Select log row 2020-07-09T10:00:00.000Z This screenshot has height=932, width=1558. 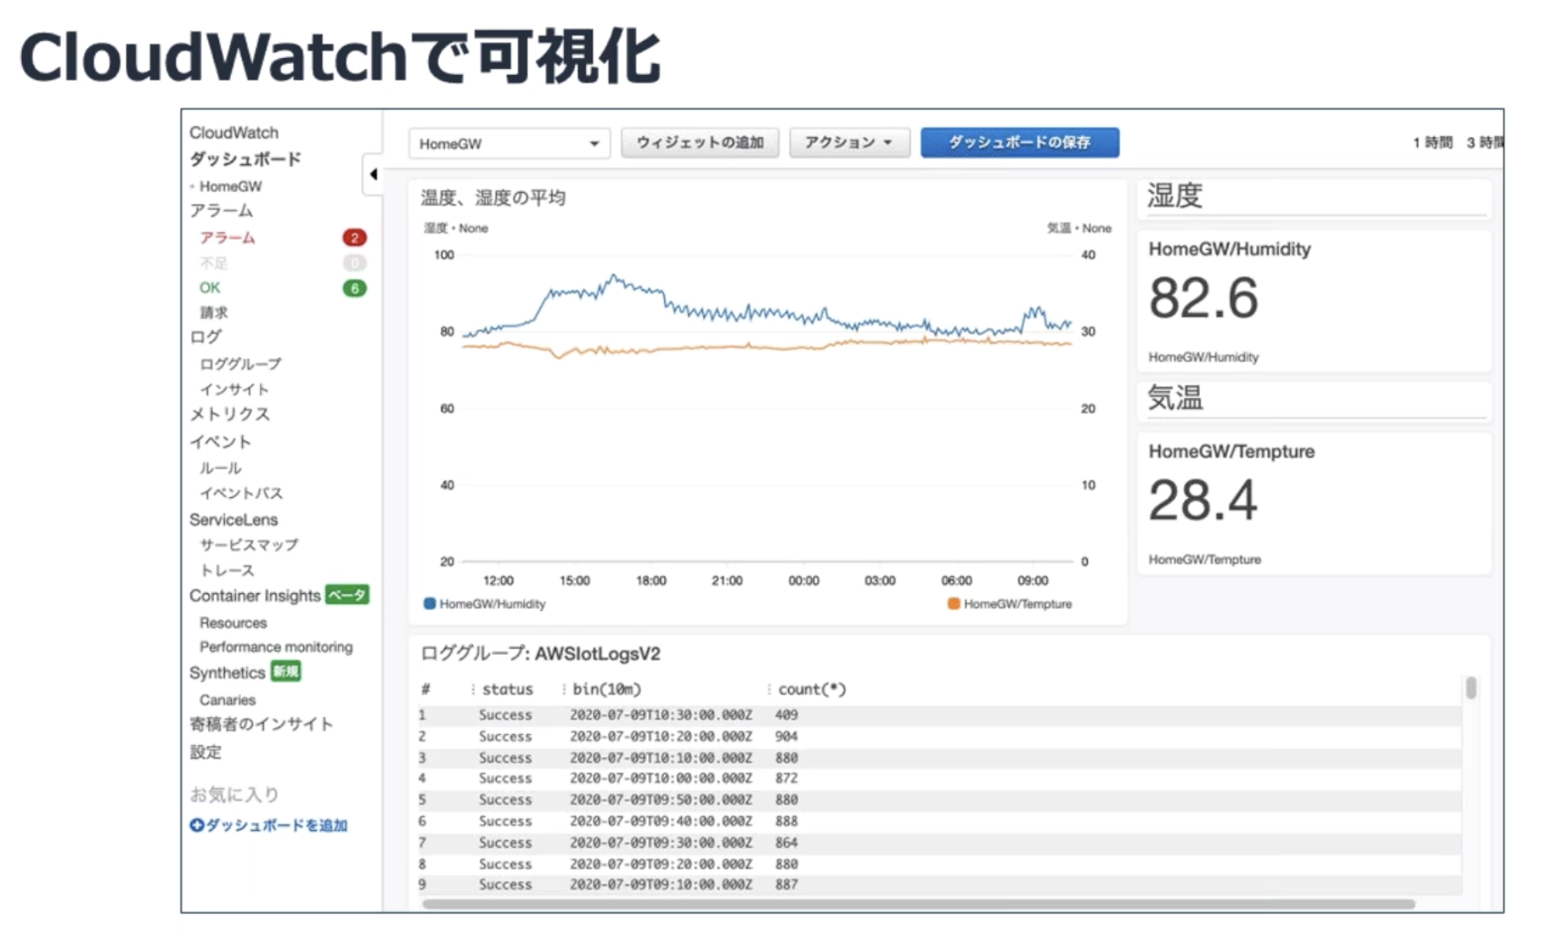coord(939,779)
